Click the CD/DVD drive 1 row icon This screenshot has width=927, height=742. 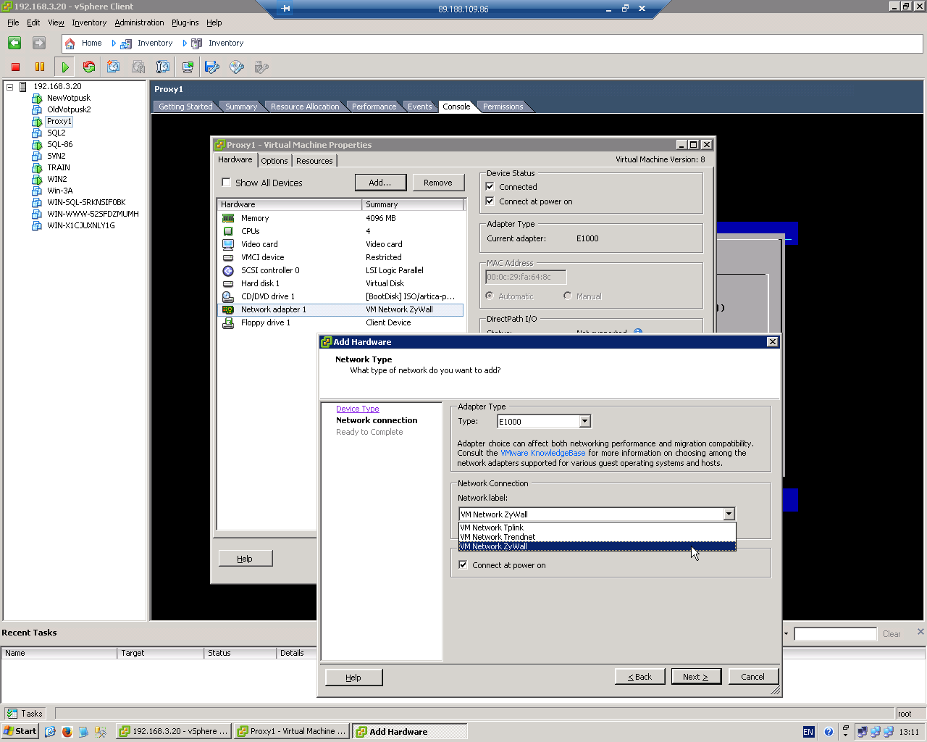pyautogui.click(x=228, y=296)
